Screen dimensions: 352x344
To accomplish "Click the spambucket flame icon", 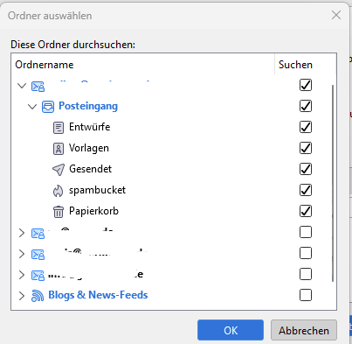I will [59, 191].
